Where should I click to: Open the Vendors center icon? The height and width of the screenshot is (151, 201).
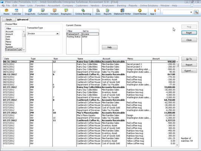(54, 12)
